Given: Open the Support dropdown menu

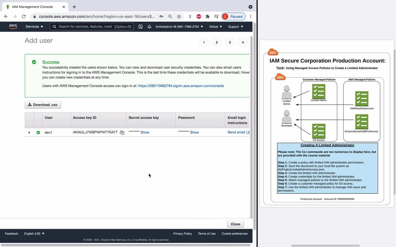Looking at the screenshot, I should 235,26.
